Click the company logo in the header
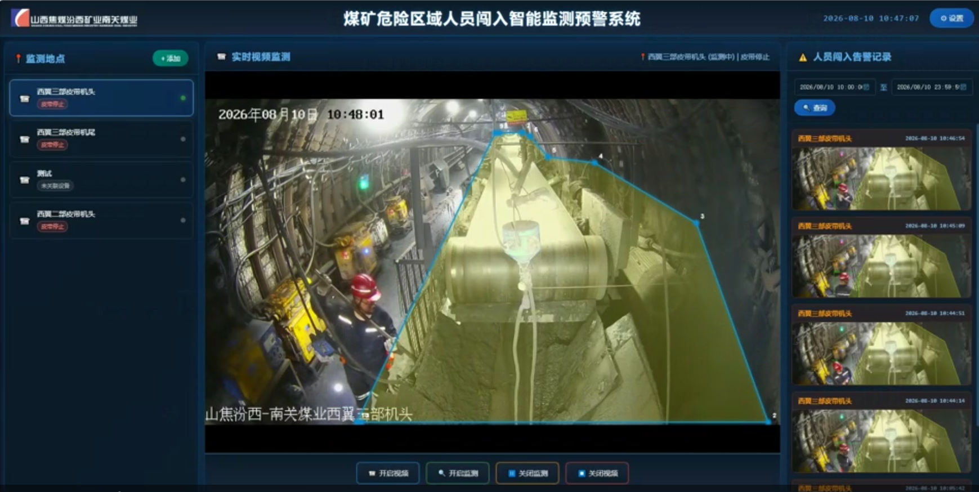This screenshot has width=979, height=492. [x=74, y=19]
